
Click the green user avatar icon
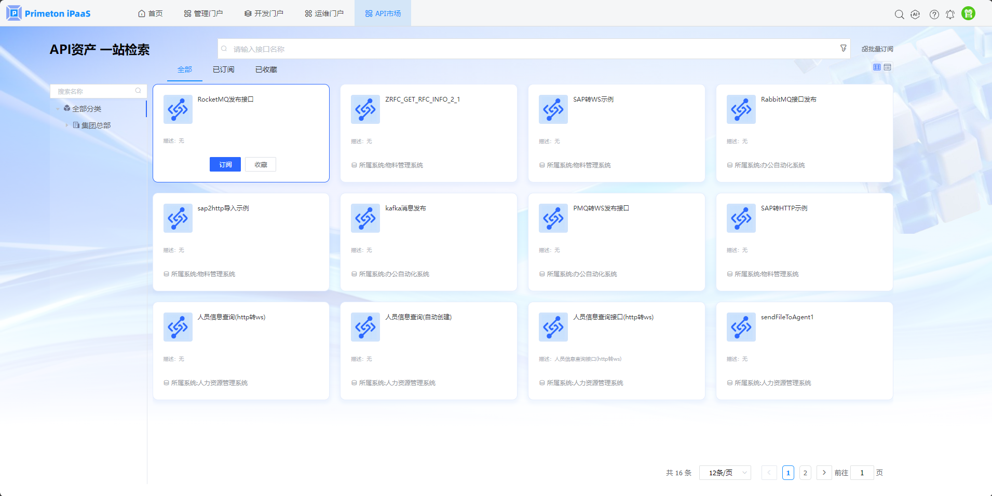(x=968, y=13)
